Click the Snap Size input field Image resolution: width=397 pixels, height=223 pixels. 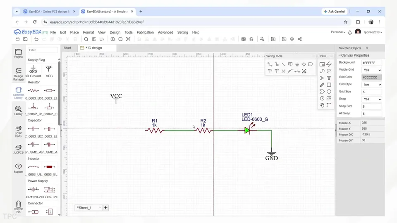tap(371, 107)
